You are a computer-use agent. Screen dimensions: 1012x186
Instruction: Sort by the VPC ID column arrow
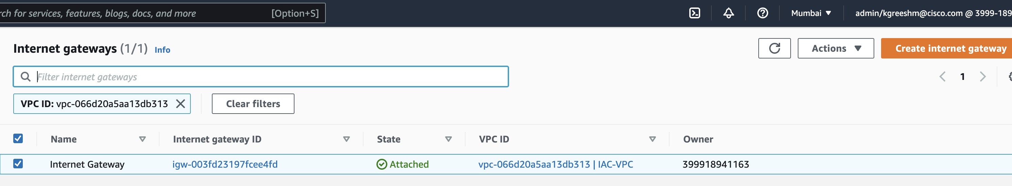pyautogui.click(x=652, y=139)
